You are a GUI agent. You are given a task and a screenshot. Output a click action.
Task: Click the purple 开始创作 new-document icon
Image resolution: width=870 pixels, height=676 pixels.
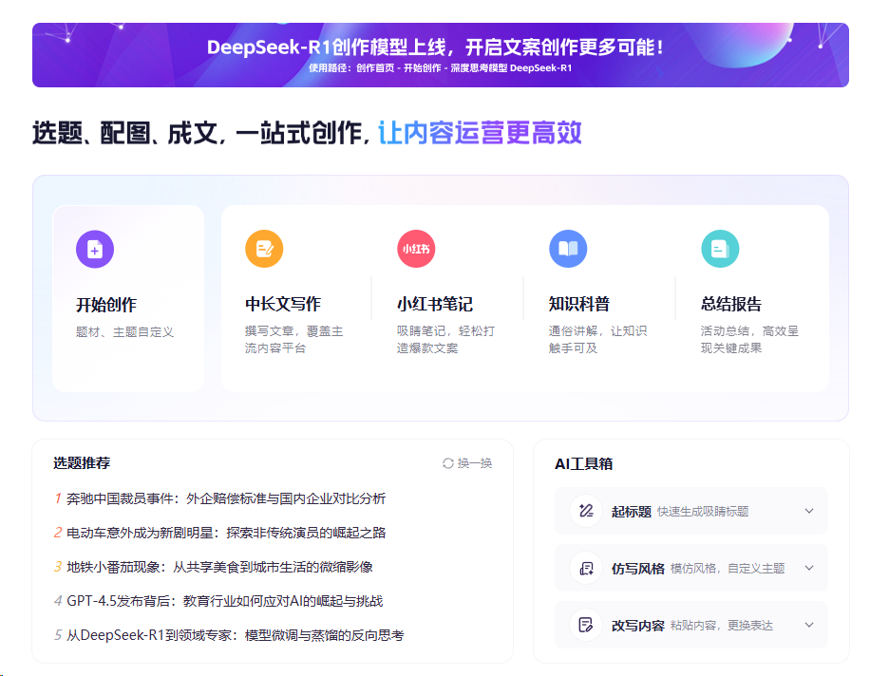pos(95,249)
